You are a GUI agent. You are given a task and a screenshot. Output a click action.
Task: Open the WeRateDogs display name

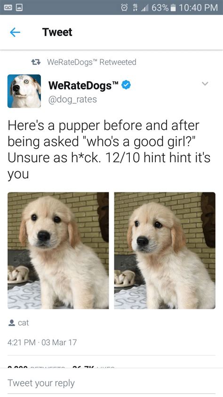(83, 85)
